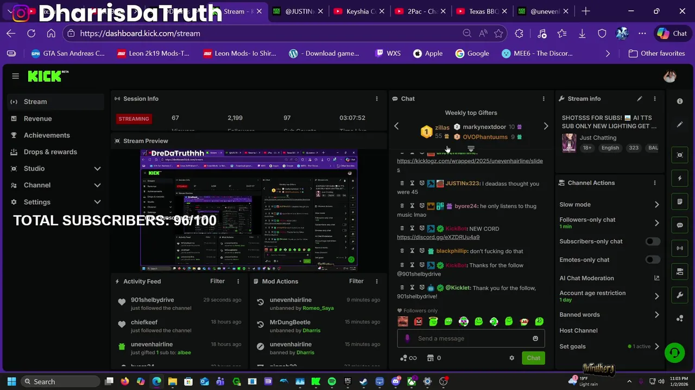This screenshot has height=390, width=695.
Task: Open Account age restriction chevron
Action: [x=656, y=296]
